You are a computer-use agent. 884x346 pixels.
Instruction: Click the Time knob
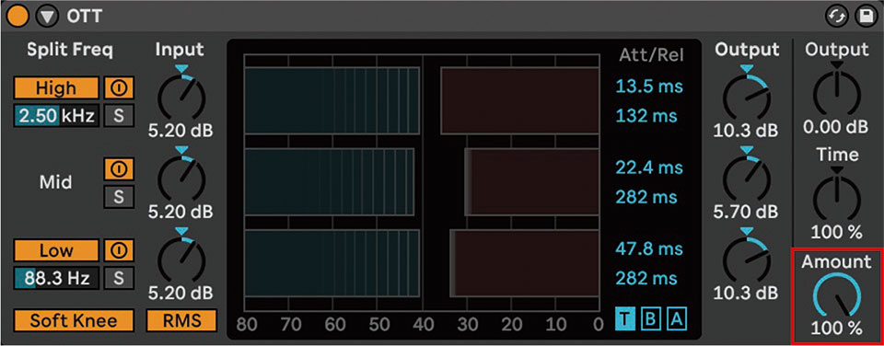pyautogui.click(x=837, y=199)
